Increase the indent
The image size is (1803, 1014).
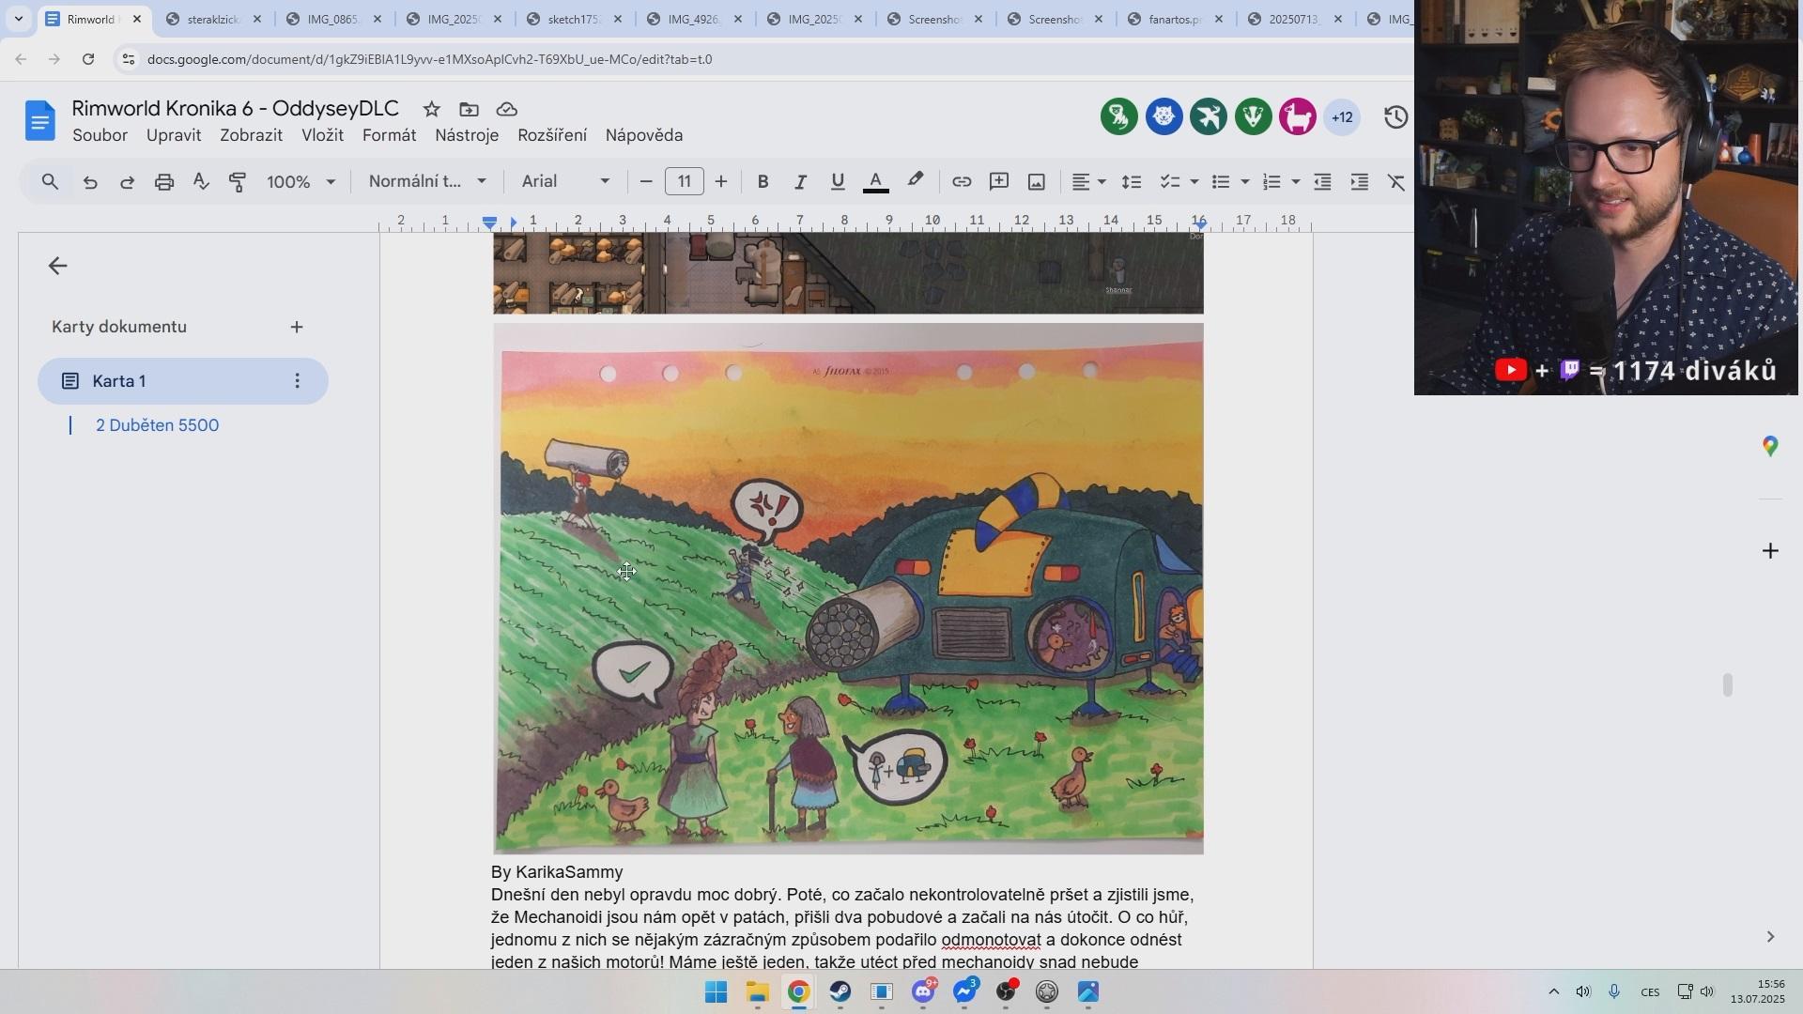(x=1360, y=182)
